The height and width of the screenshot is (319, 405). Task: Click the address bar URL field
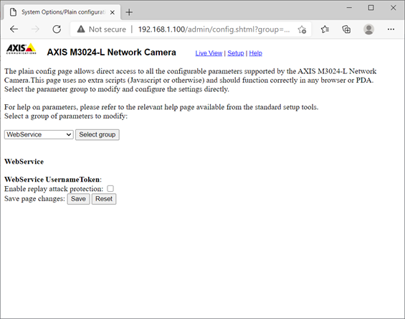tap(214, 29)
